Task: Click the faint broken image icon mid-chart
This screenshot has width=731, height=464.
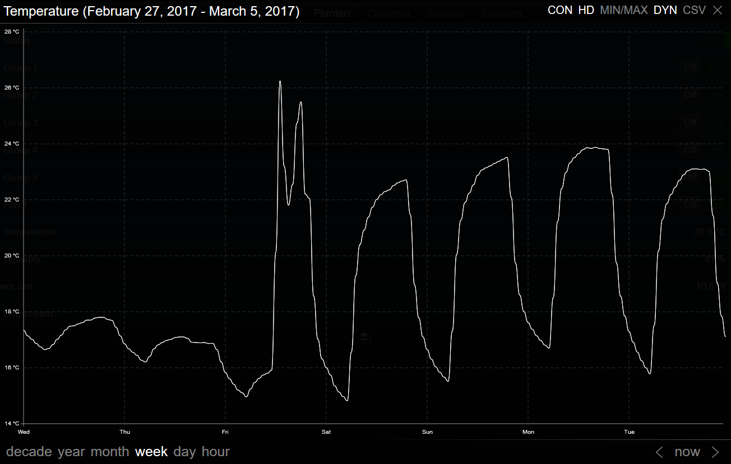Action: click(x=364, y=336)
